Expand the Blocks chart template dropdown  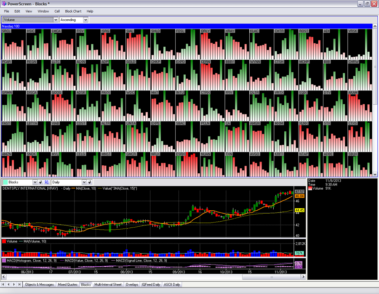[35, 182]
